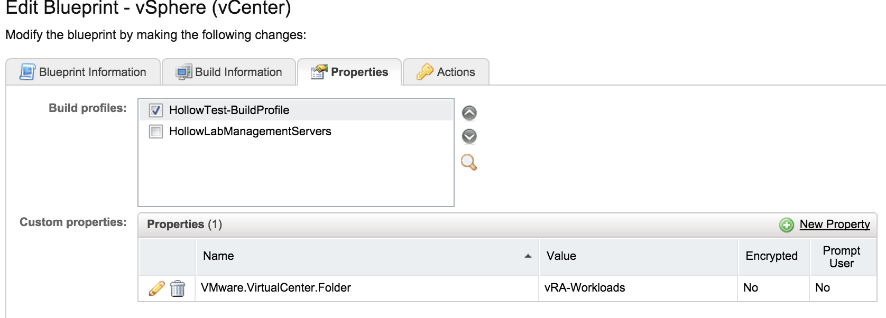886x318 pixels.
Task: Select the vRA-Workloads value cell
Action: (x=585, y=288)
